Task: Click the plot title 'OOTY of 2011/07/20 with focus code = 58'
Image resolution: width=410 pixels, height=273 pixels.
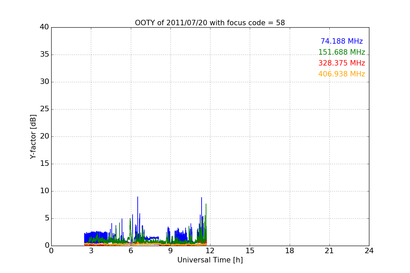Action: pos(210,23)
